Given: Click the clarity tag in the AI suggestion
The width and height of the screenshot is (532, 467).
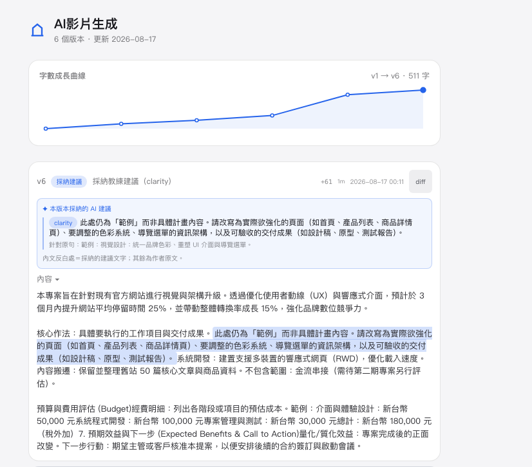Looking at the screenshot, I should pyautogui.click(x=63, y=223).
